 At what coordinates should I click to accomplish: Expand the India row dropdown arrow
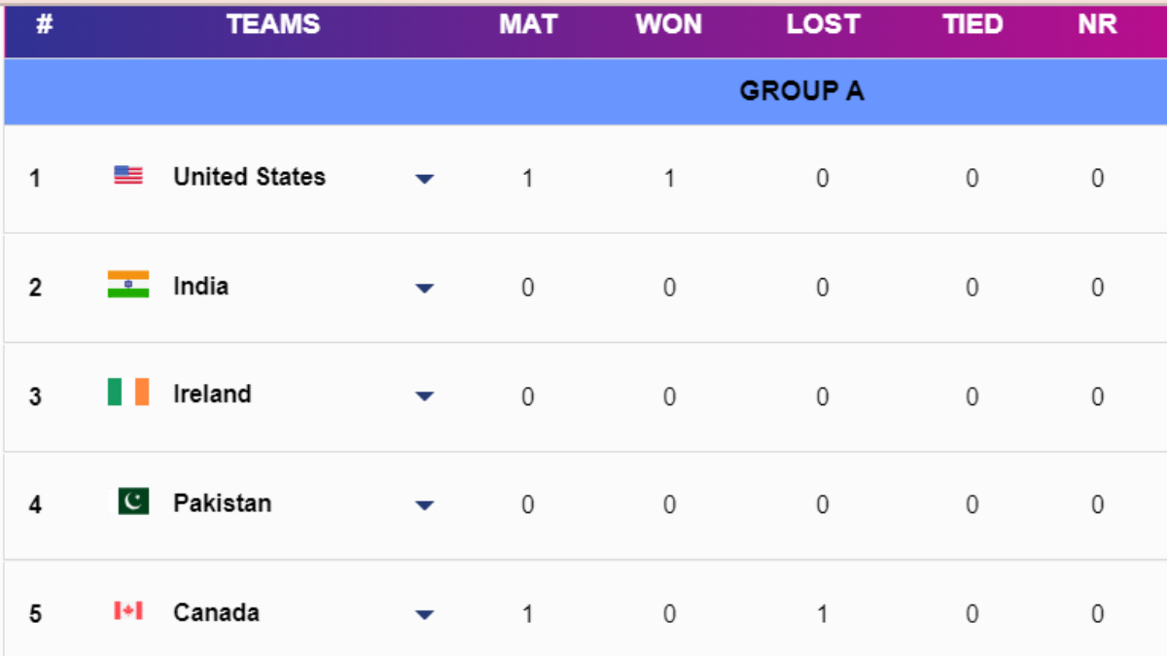coord(424,288)
